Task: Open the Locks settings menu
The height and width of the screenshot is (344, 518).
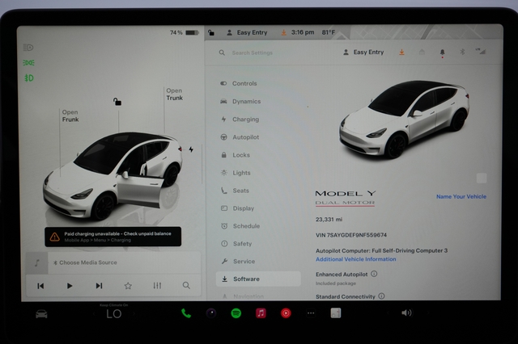Action: pyautogui.click(x=236, y=155)
